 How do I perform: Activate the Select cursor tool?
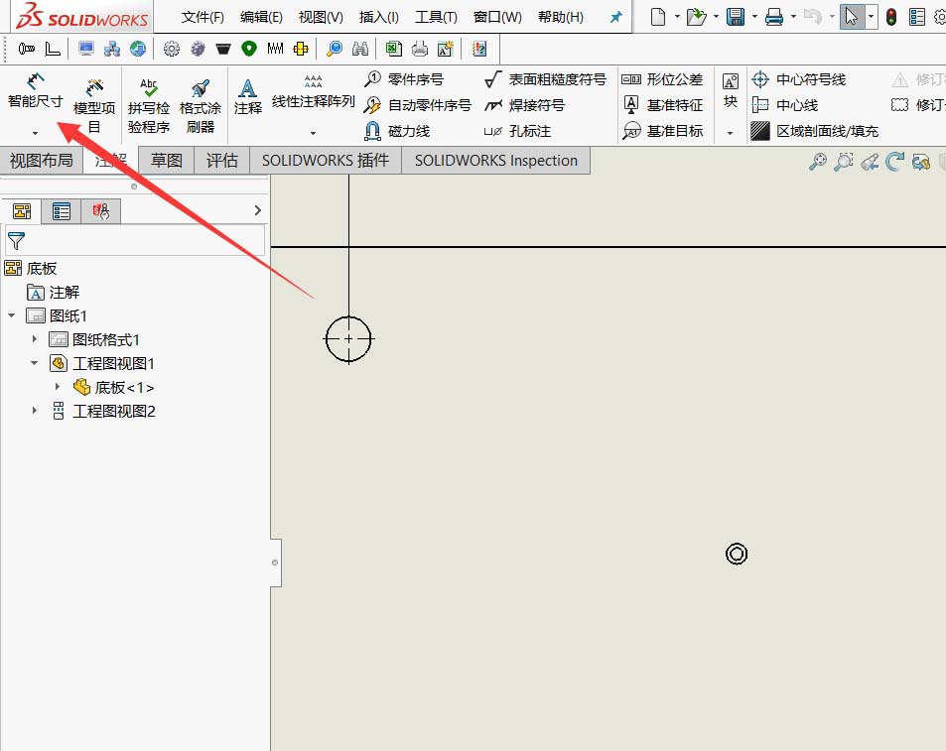pos(852,17)
